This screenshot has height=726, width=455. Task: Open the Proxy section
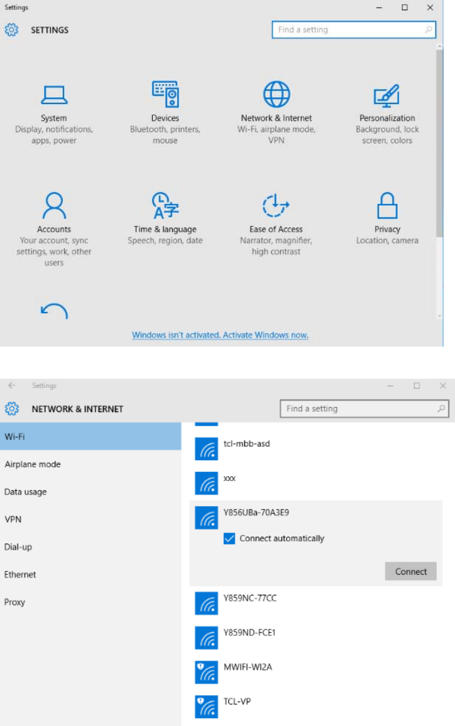pos(91,602)
